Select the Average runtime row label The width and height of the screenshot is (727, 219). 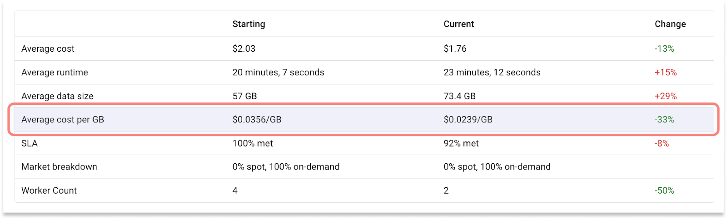pyautogui.click(x=55, y=72)
